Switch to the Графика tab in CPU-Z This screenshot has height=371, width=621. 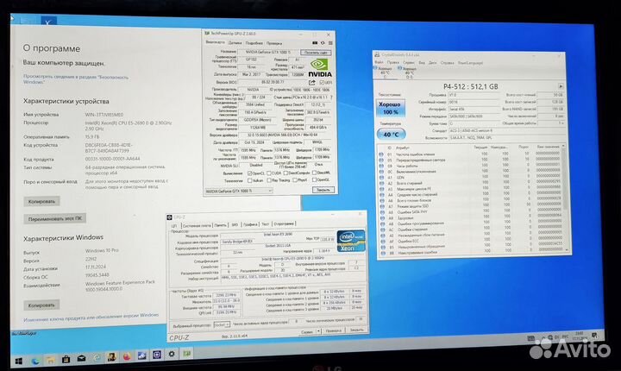click(250, 224)
